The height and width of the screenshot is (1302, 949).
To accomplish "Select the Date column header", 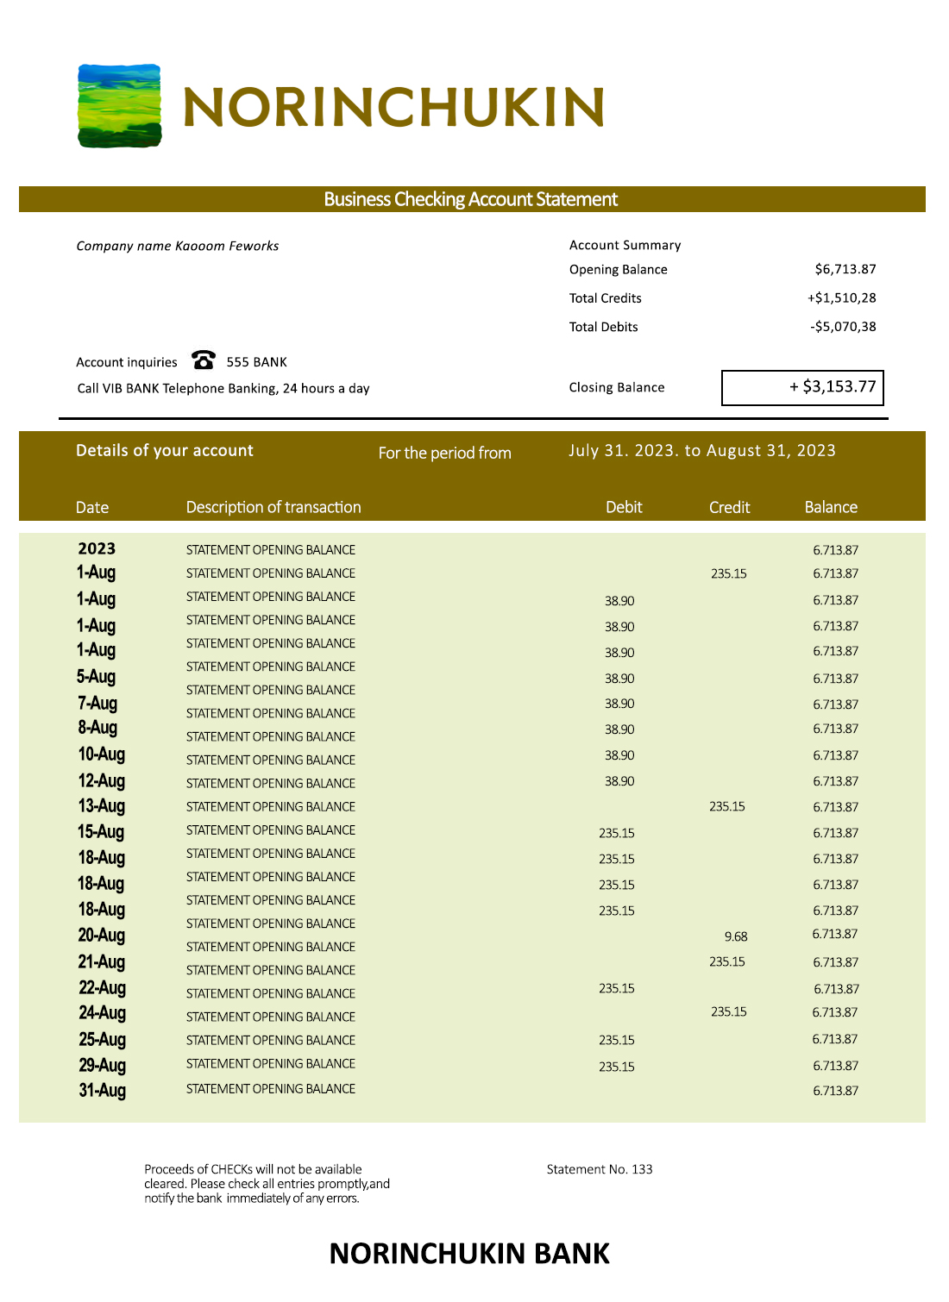I will [x=92, y=507].
